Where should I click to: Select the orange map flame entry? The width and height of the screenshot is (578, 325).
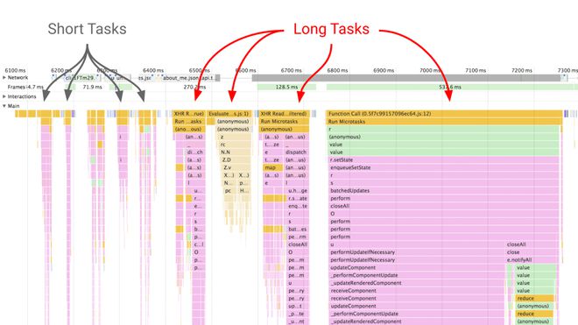point(272,168)
